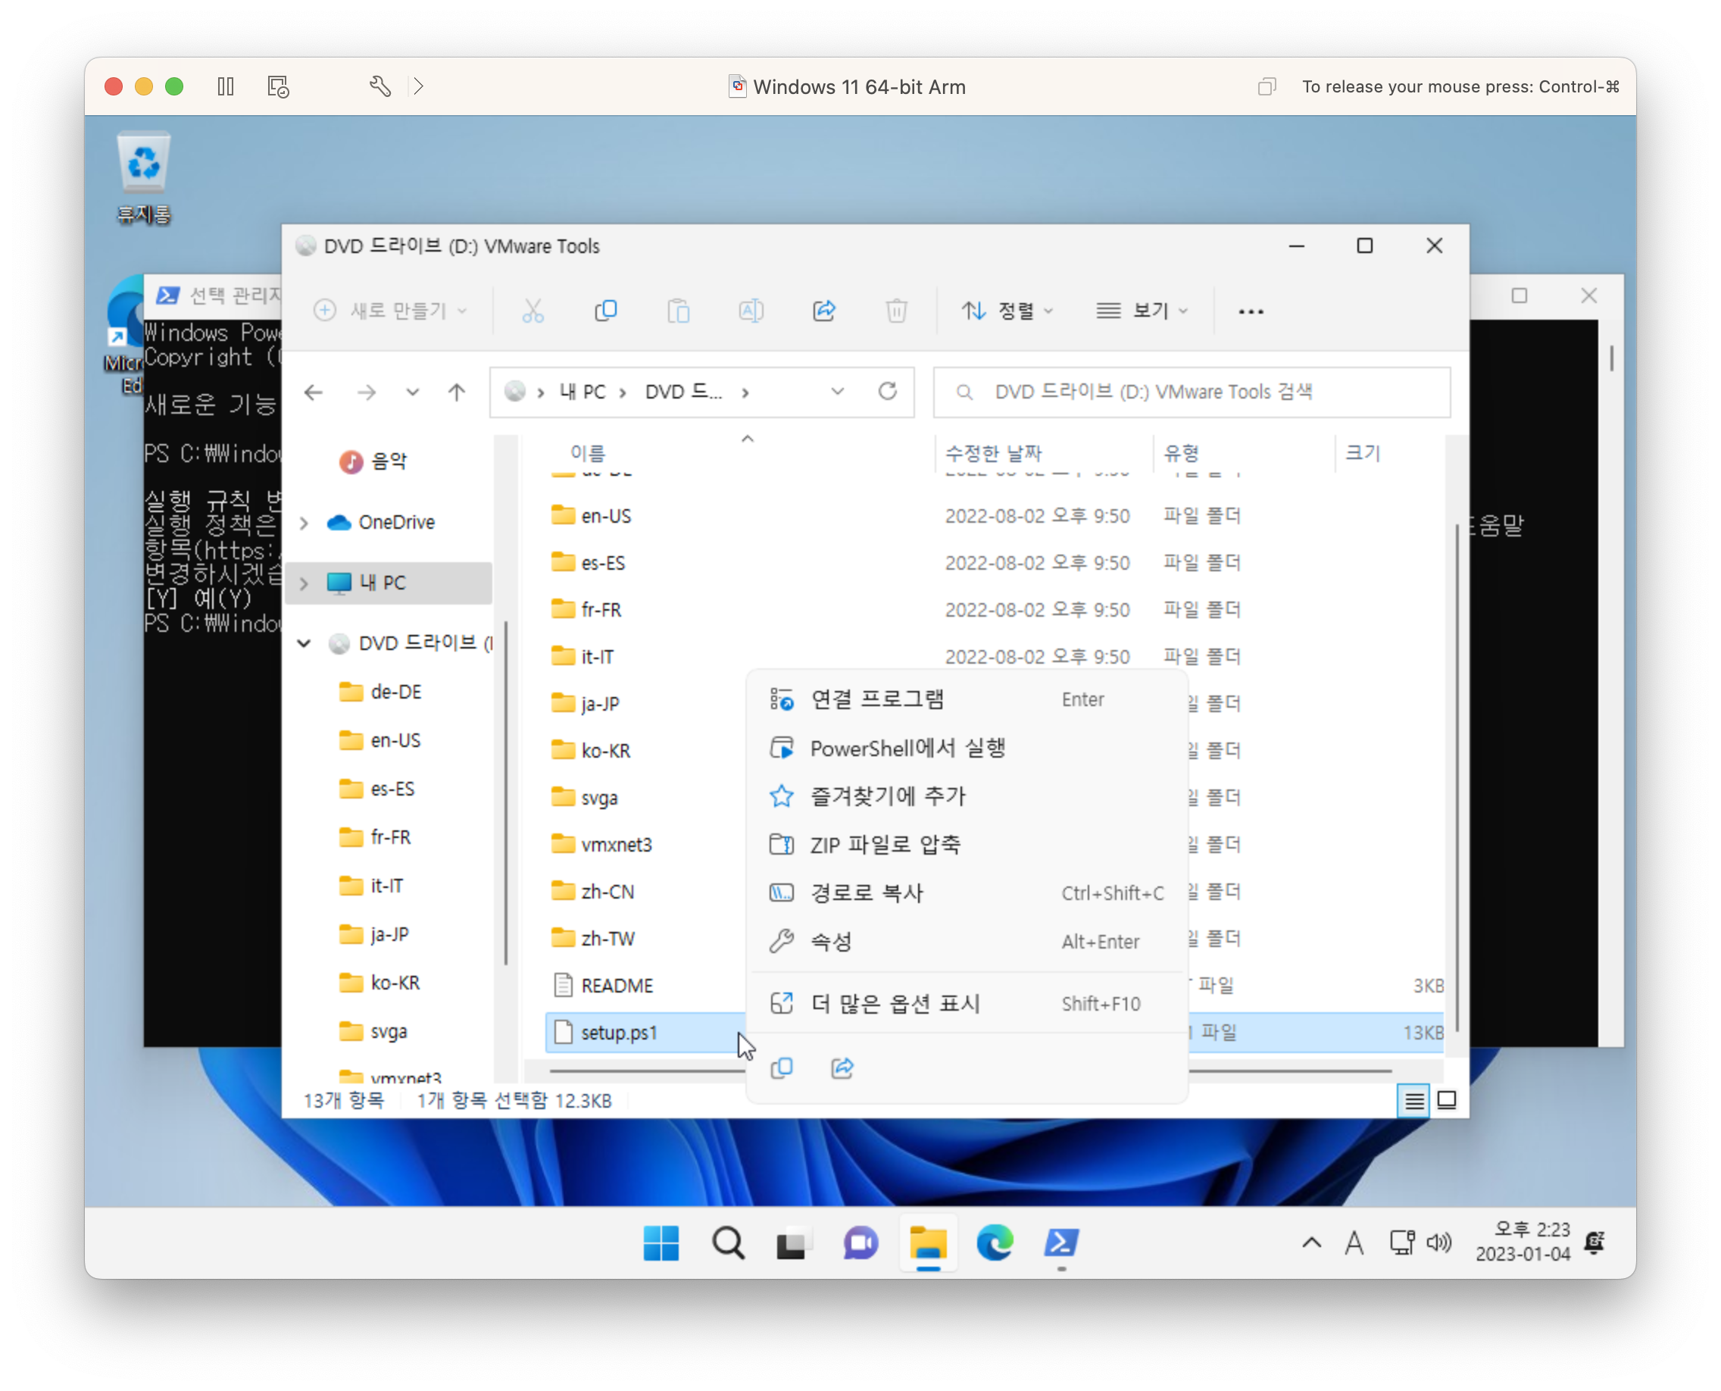
Task: Open the 정렬 sort dropdown
Action: (1007, 311)
